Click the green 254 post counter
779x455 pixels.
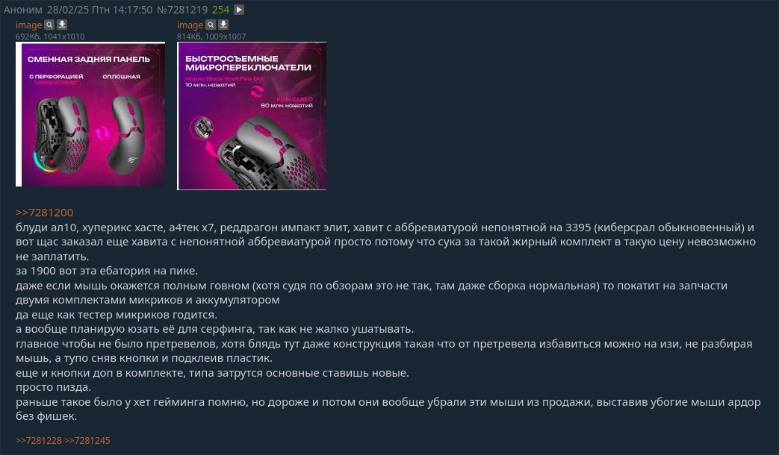[220, 10]
